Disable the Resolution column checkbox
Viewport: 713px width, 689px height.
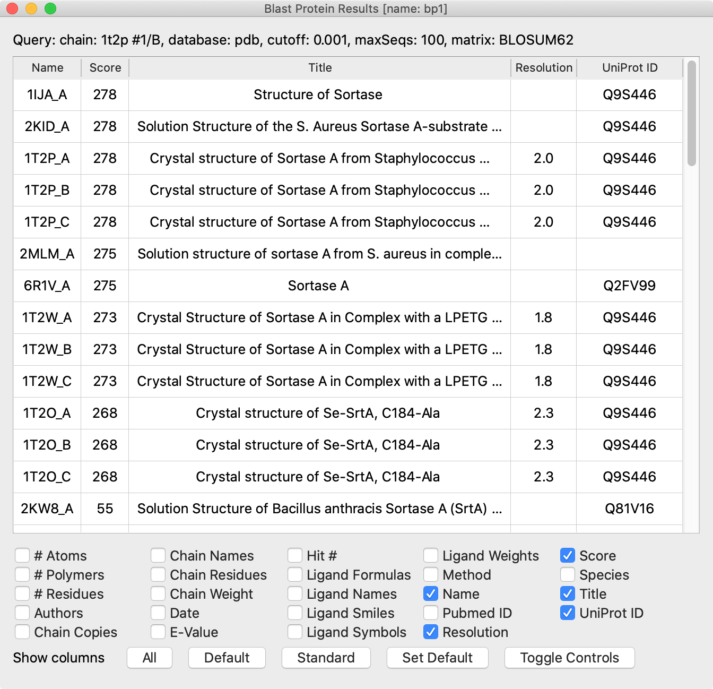click(x=431, y=632)
